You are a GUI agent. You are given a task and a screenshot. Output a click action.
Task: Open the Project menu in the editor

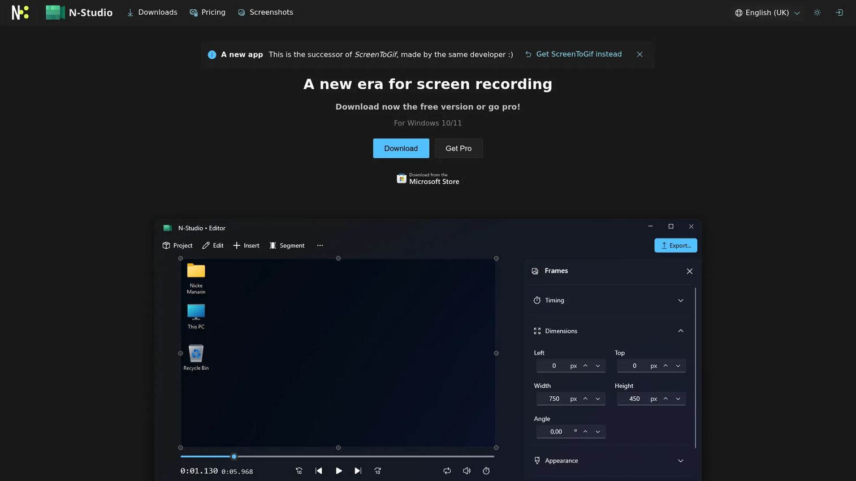tap(178, 245)
